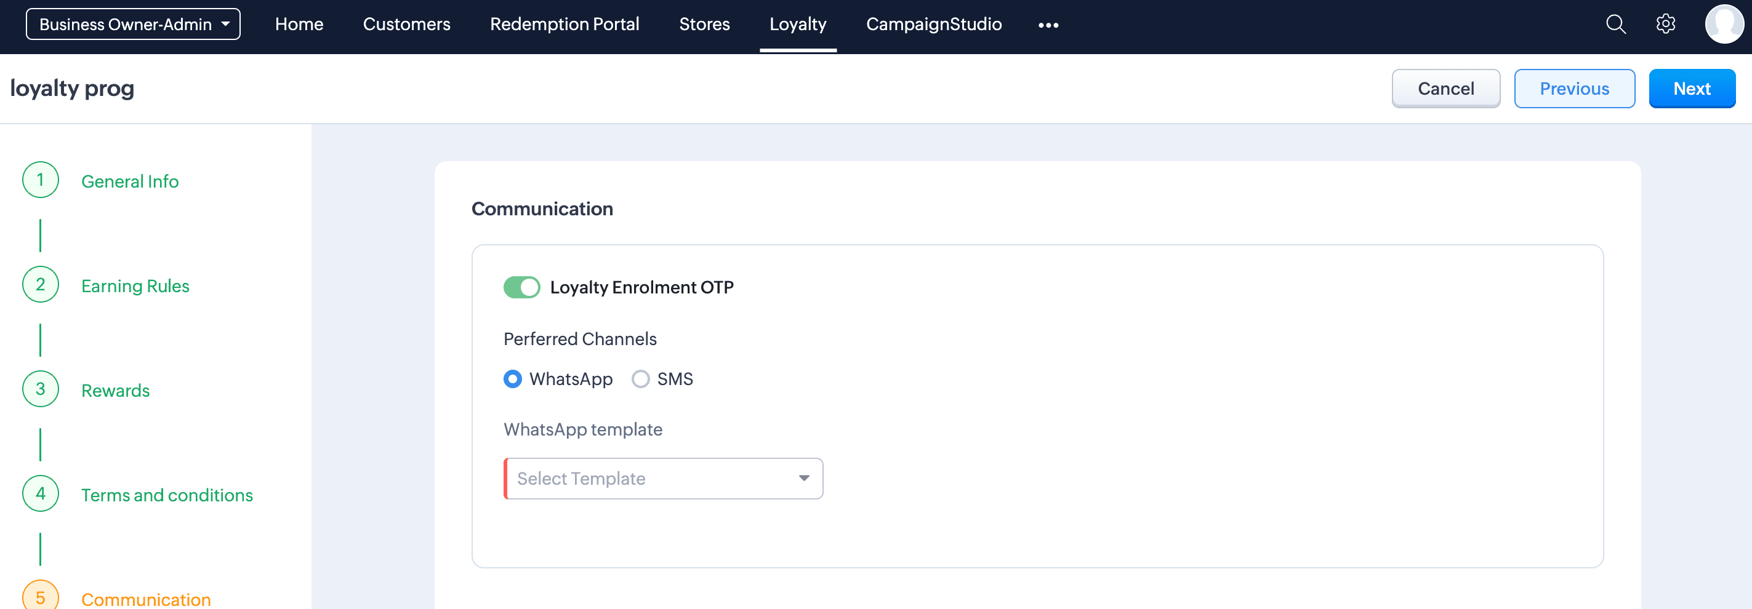
Task: Open the Business Owner-Admin role dropdown
Action: tap(134, 25)
